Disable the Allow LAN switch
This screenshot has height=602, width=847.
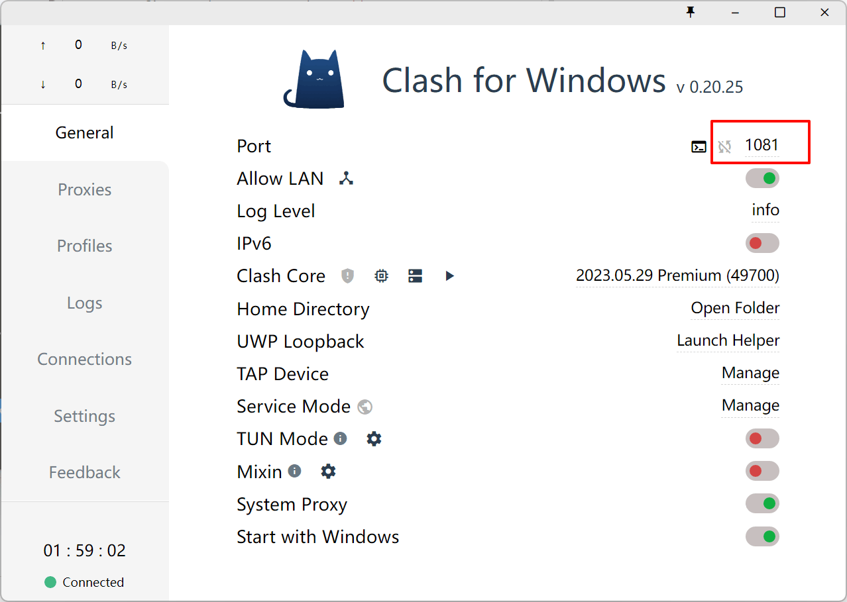(x=762, y=178)
